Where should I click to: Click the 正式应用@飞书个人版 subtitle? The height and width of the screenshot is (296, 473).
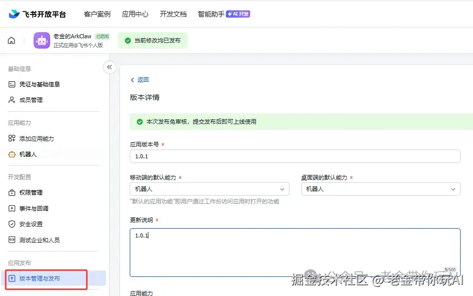pyautogui.click(x=78, y=46)
